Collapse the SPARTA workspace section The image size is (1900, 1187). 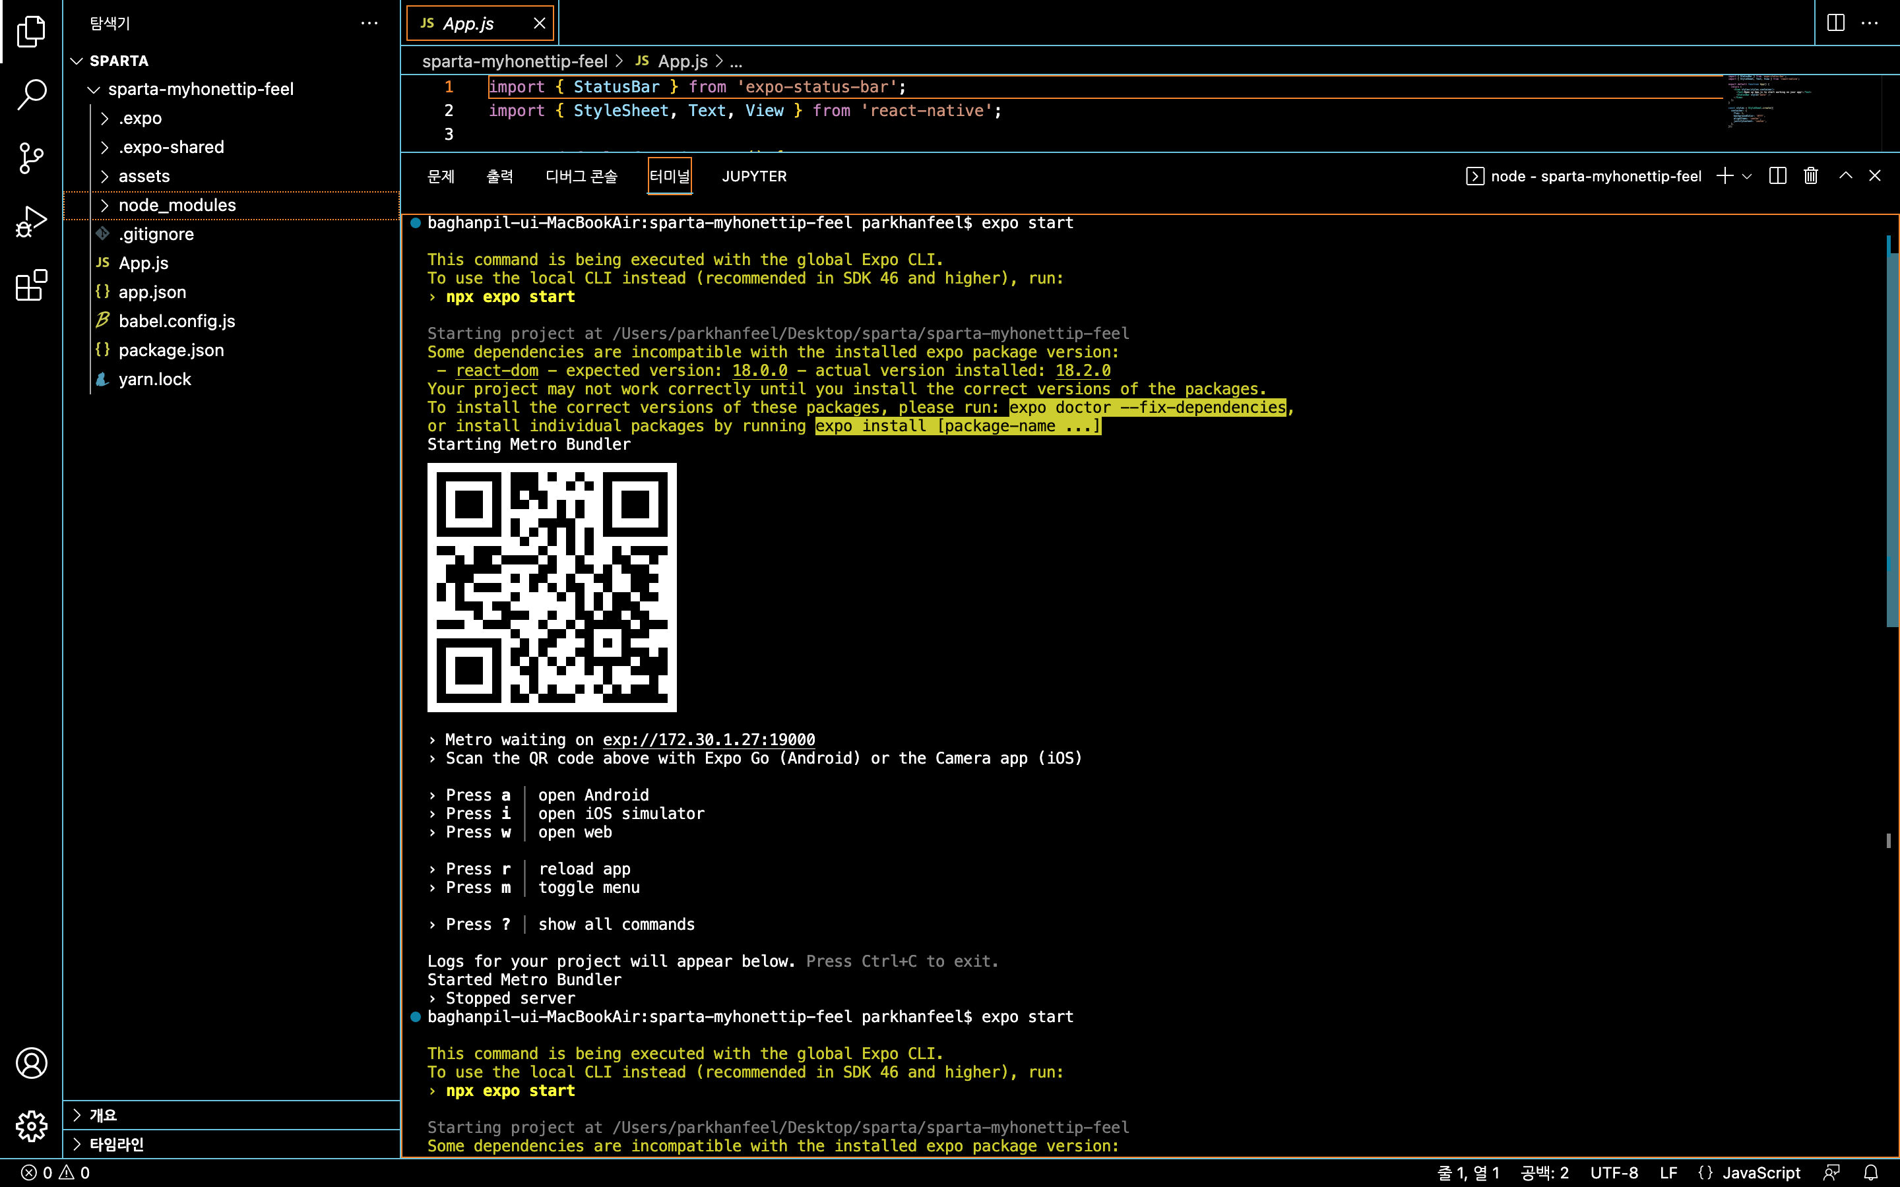pos(76,61)
